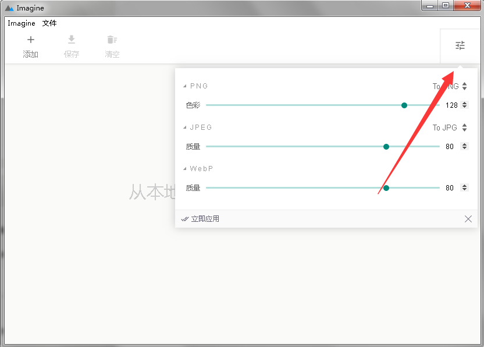This screenshot has width=484, height=347.
Task: Collapse the WebP section triangle
Action: pyautogui.click(x=184, y=169)
